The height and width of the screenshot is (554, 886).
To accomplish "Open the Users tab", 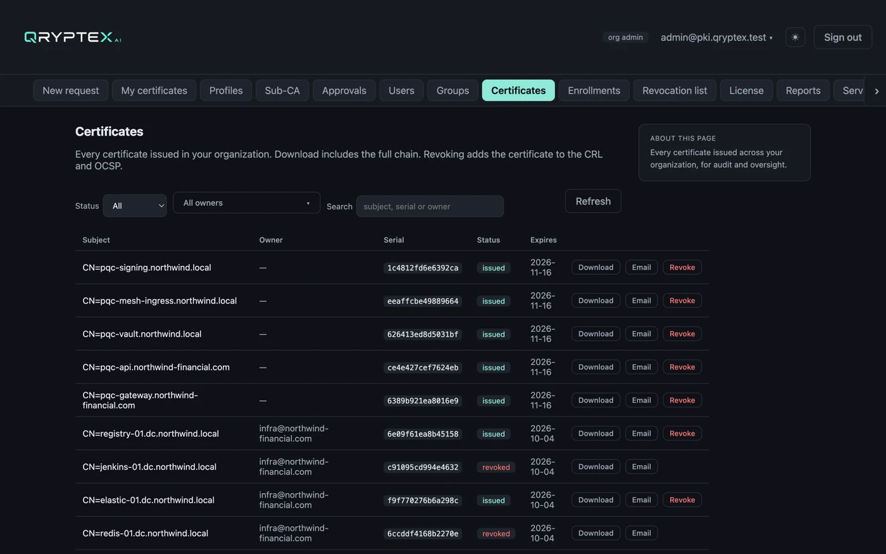I will point(401,91).
